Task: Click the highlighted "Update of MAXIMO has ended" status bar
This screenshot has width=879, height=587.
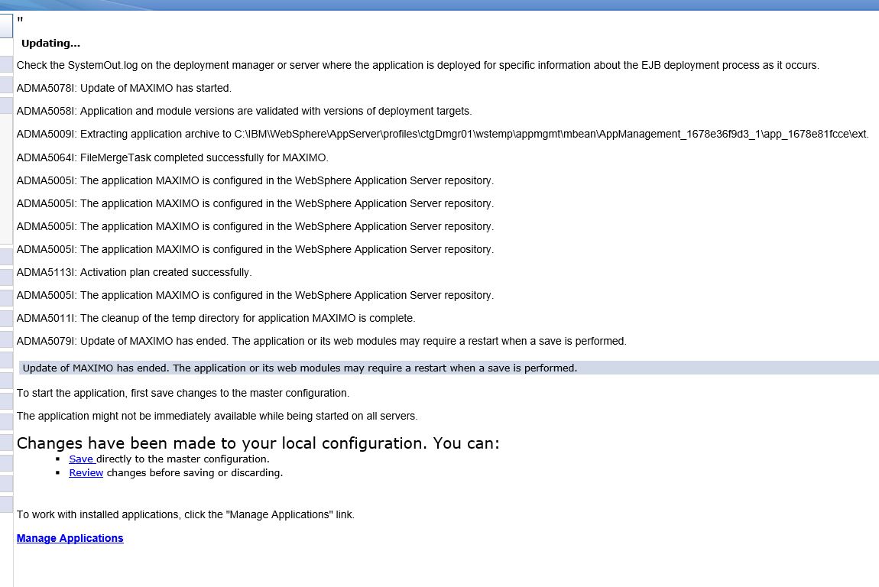Action: (449, 368)
